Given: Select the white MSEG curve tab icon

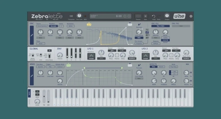Looking at the screenshot, I should click(130, 65).
